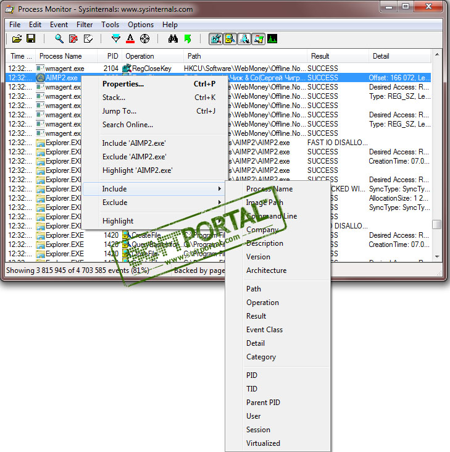The height and width of the screenshot is (452, 450).
Task: Click the Process Name column header
Action: pyautogui.click(x=66, y=56)
